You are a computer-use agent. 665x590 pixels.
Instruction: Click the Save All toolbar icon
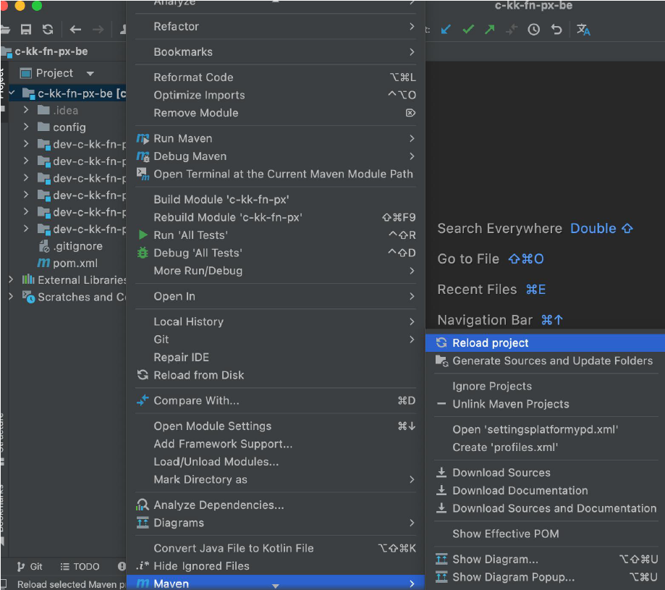point(26,29)
